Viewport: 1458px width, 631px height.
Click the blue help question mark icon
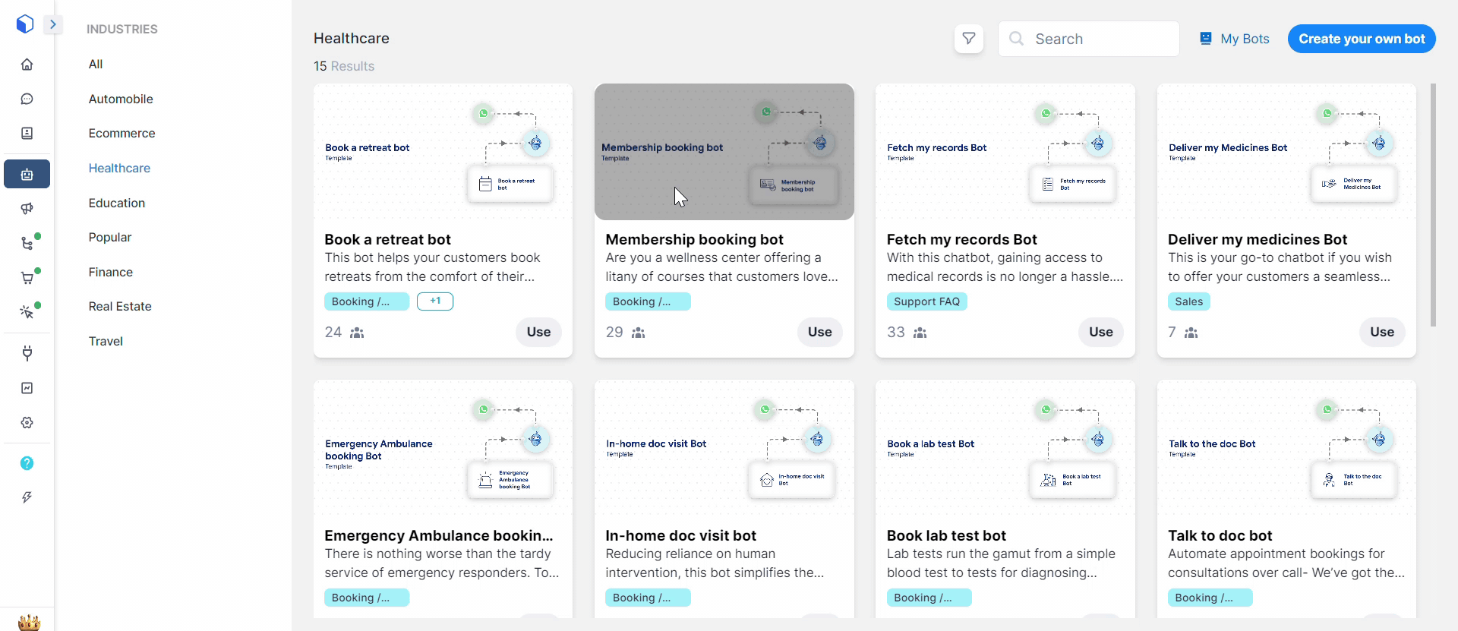click(27, 463)
